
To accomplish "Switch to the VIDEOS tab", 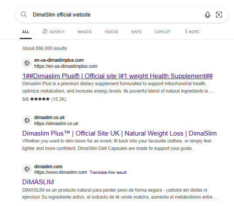I will (x=111, y=32).
